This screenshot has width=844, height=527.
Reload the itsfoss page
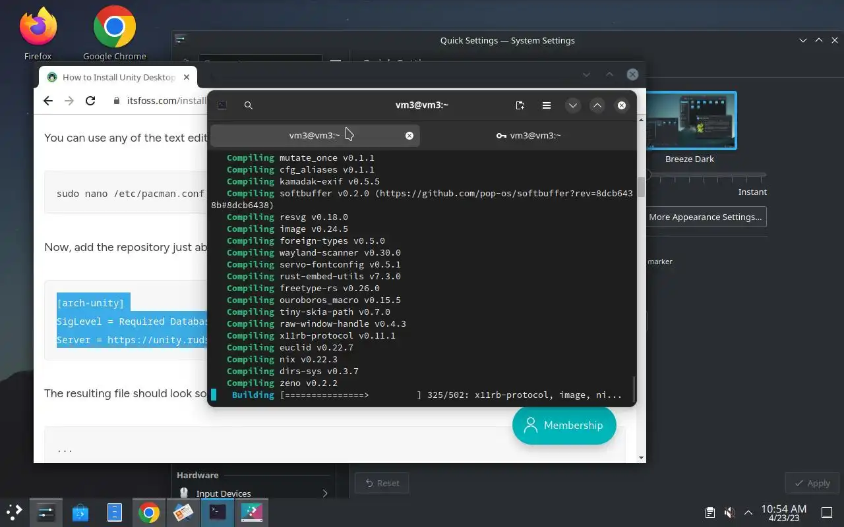coord(91,101)
